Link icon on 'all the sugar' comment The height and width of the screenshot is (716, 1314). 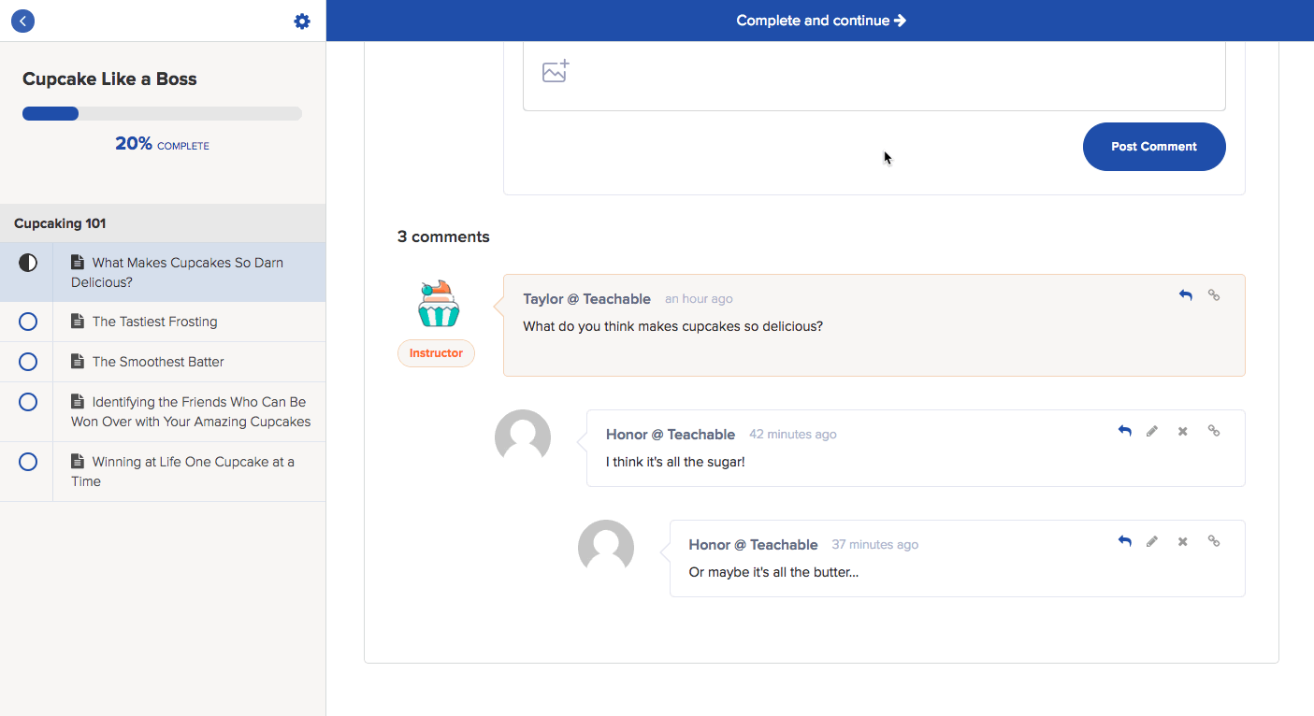point(1214,431)
